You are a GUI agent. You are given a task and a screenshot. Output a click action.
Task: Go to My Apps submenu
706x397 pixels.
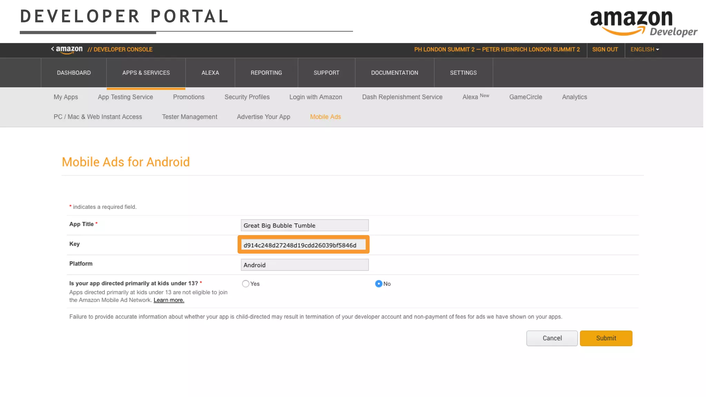pyautogui.click(x=65, y=97)
